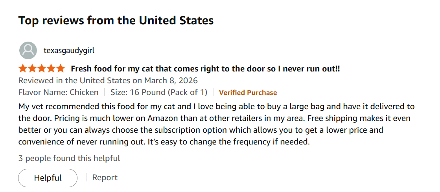Screen dimensions: 440x192
Task: Click "3 people found this helpful" text
Action: coord(69,158)
